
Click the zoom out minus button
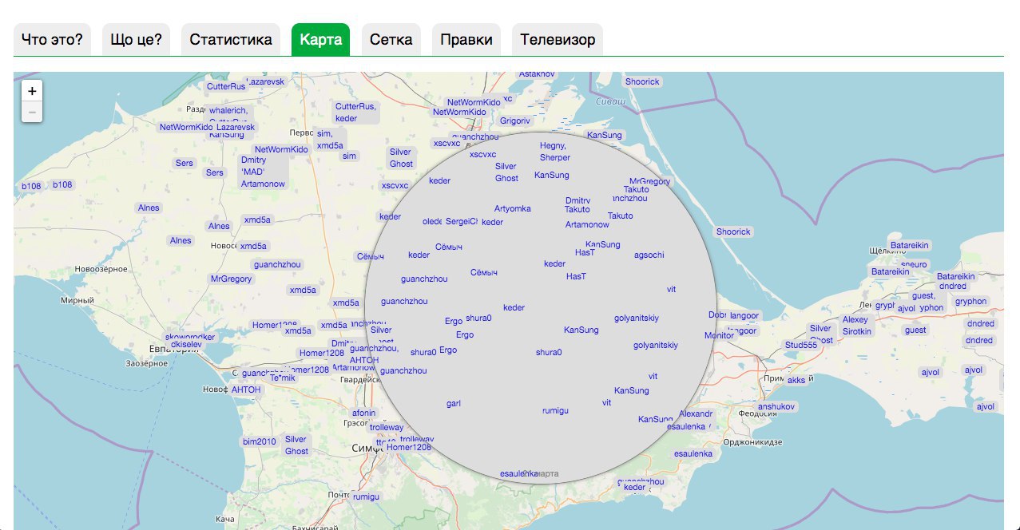32,113
